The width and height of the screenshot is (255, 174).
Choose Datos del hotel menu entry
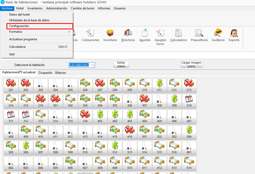click(x=20, y=15)
